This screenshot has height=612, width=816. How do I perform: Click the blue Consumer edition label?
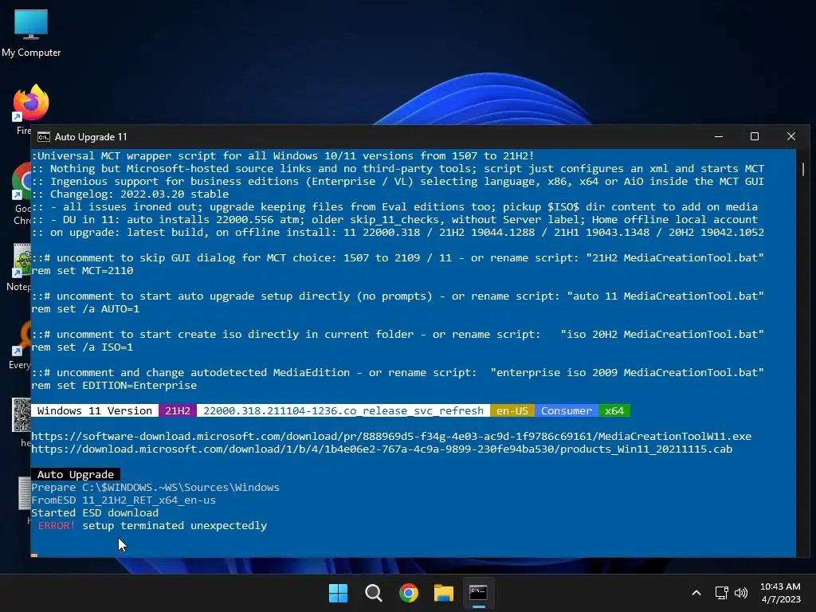(x=567, y=410)
